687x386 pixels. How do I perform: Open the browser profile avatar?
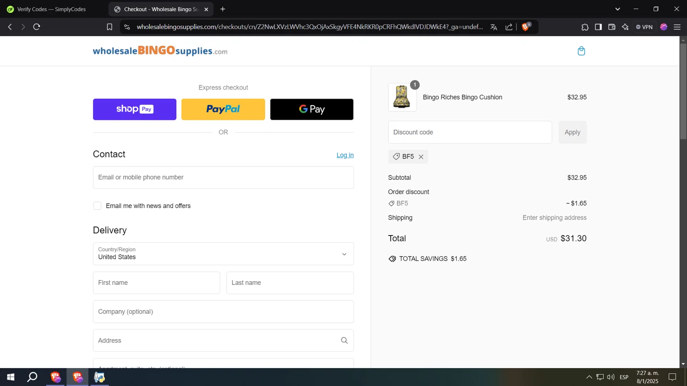point(664,27)
